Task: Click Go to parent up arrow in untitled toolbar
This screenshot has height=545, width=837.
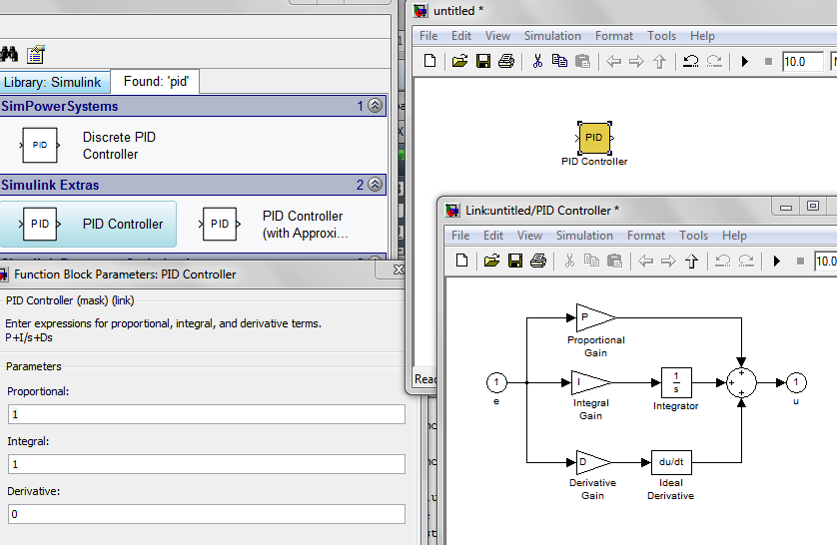Action: coord(660,61)
